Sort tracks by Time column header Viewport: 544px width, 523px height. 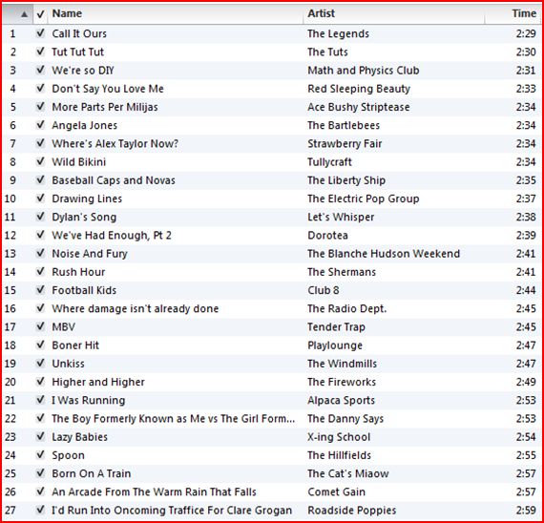point(513,13)
